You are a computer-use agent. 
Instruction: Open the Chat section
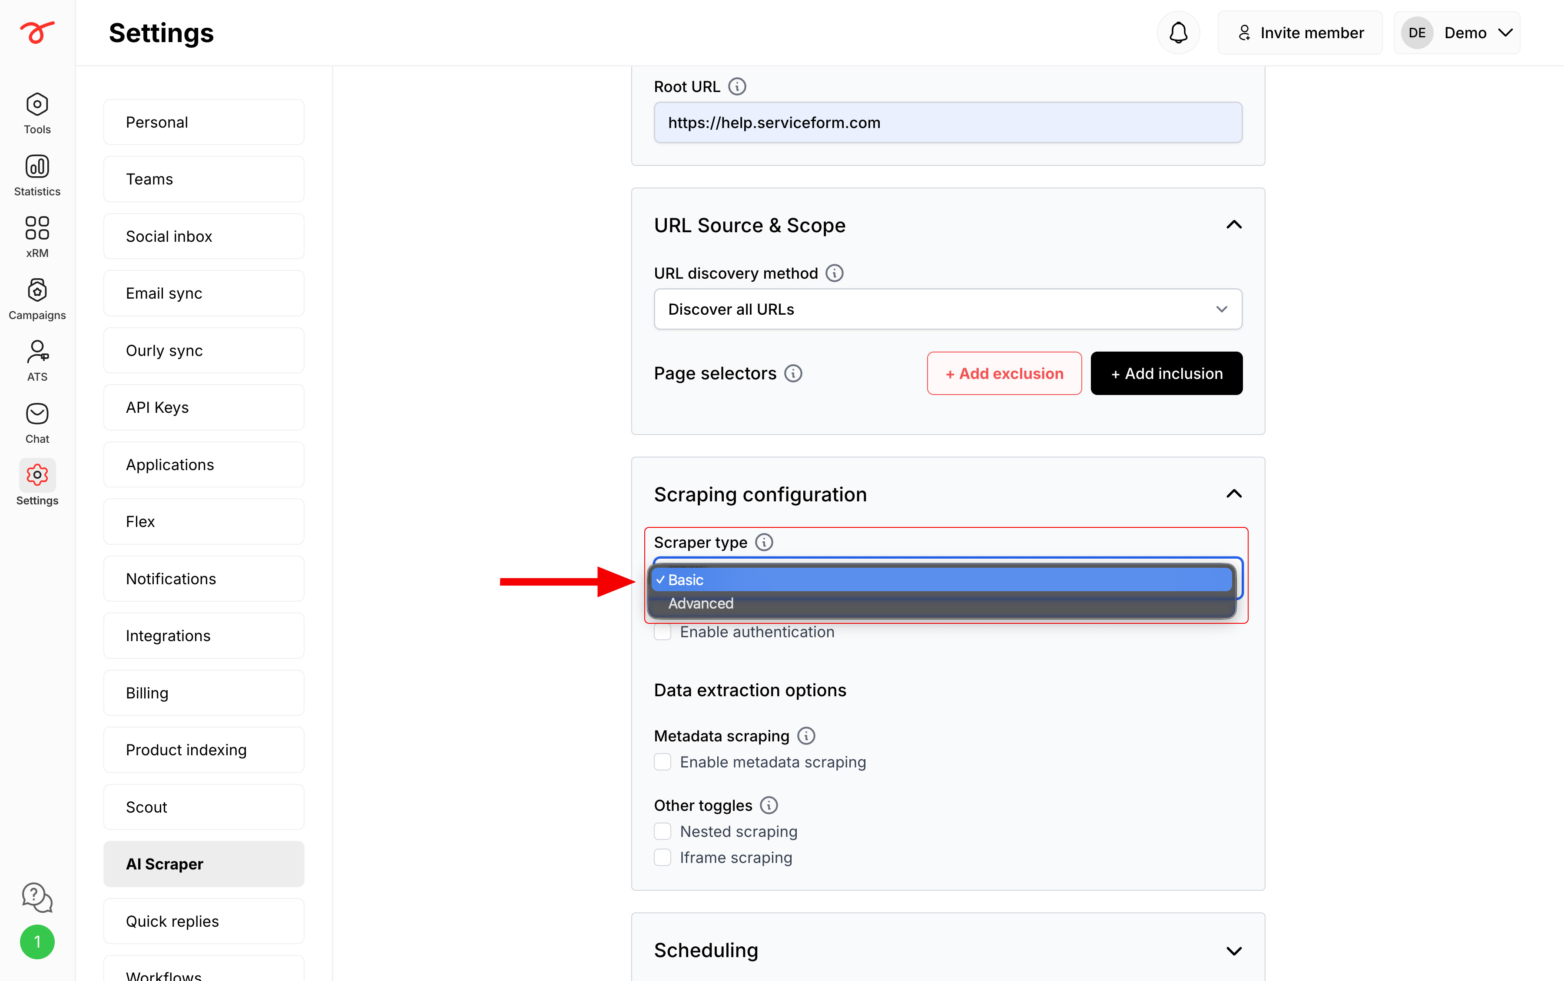[37, 423]
